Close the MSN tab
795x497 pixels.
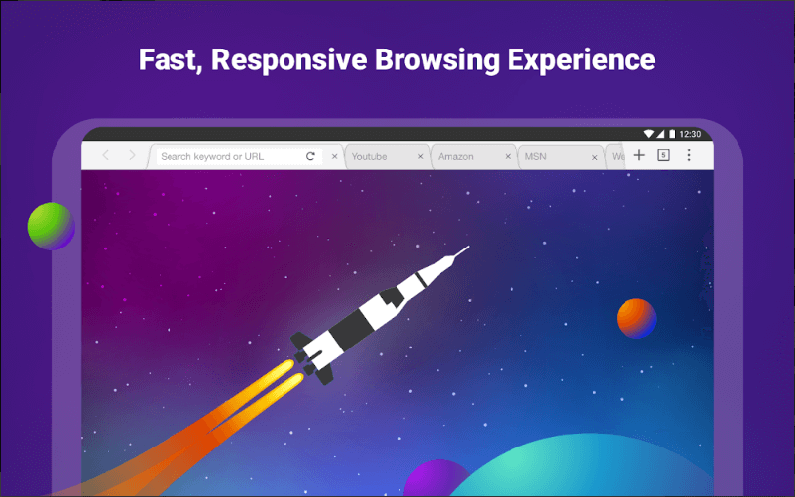tap(594, 156)
